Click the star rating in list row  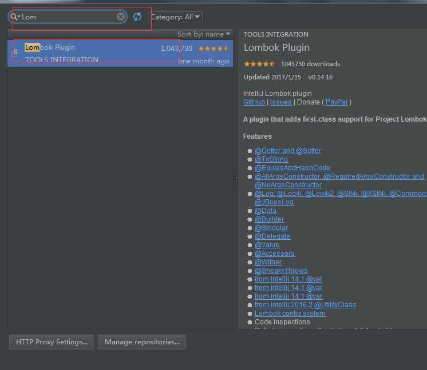[214, 49]
